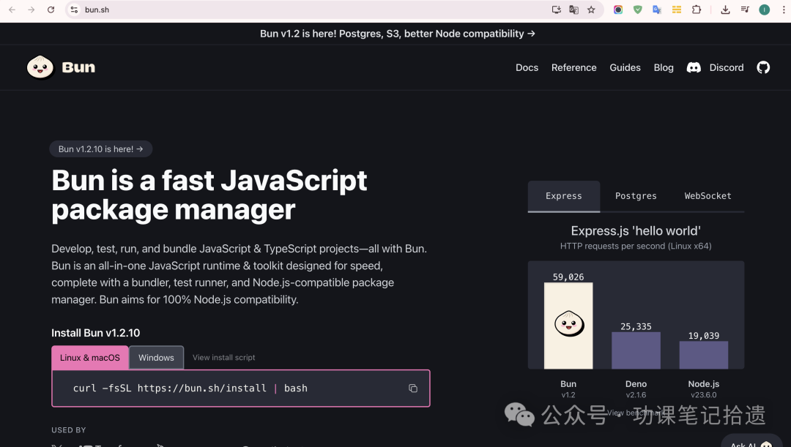791x447 pixels.
Task: Click the Google Translate extension icon
Action: pyautogui.click(x=657, y=10)
